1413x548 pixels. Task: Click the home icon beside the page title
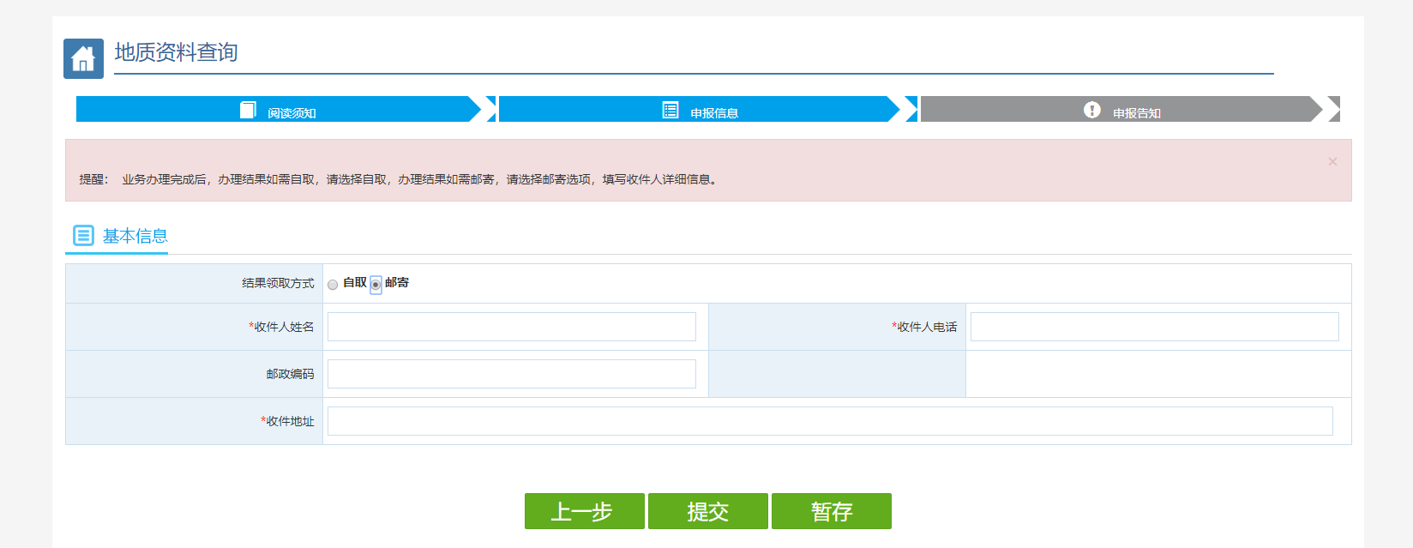[83, 58]
